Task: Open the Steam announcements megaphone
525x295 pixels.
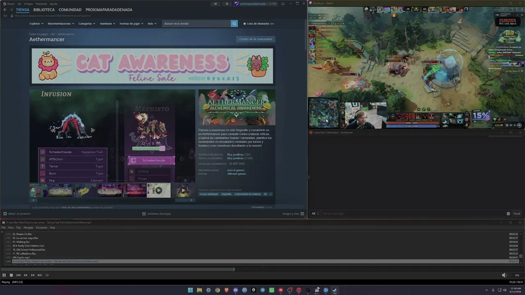Action: point(215,4)
